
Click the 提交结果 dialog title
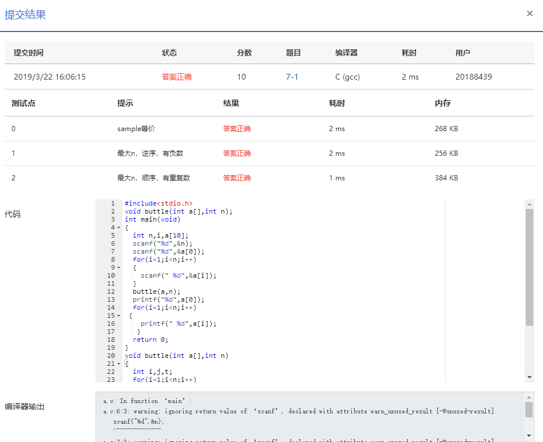click(x=25, y=14)
